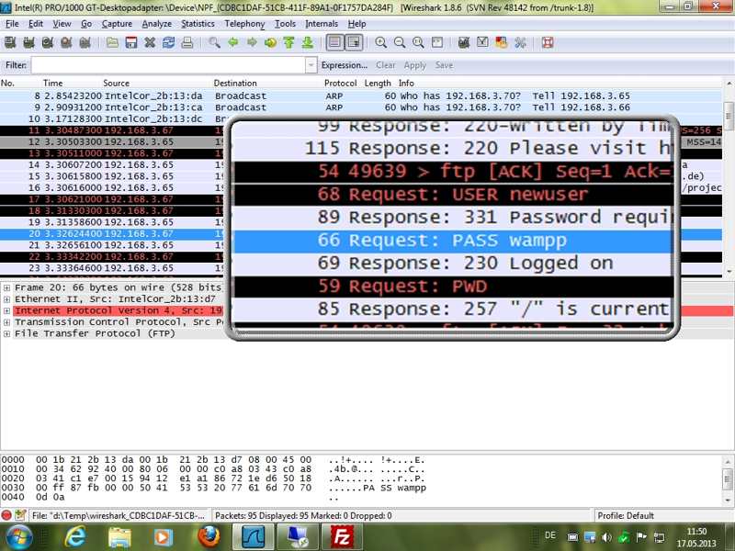Open capture options from toolbar

(28, 43)
